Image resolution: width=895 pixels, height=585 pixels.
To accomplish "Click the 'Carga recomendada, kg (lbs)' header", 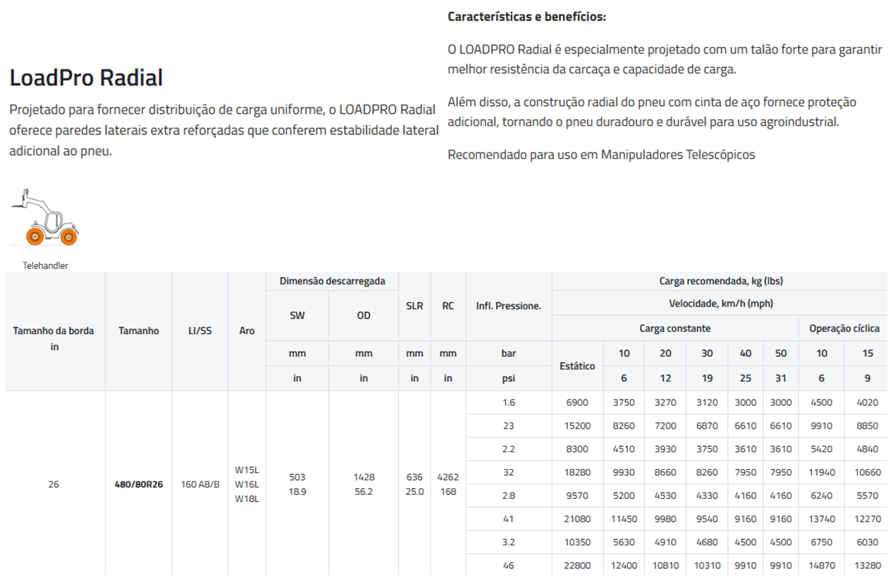I will coord(721,281).
